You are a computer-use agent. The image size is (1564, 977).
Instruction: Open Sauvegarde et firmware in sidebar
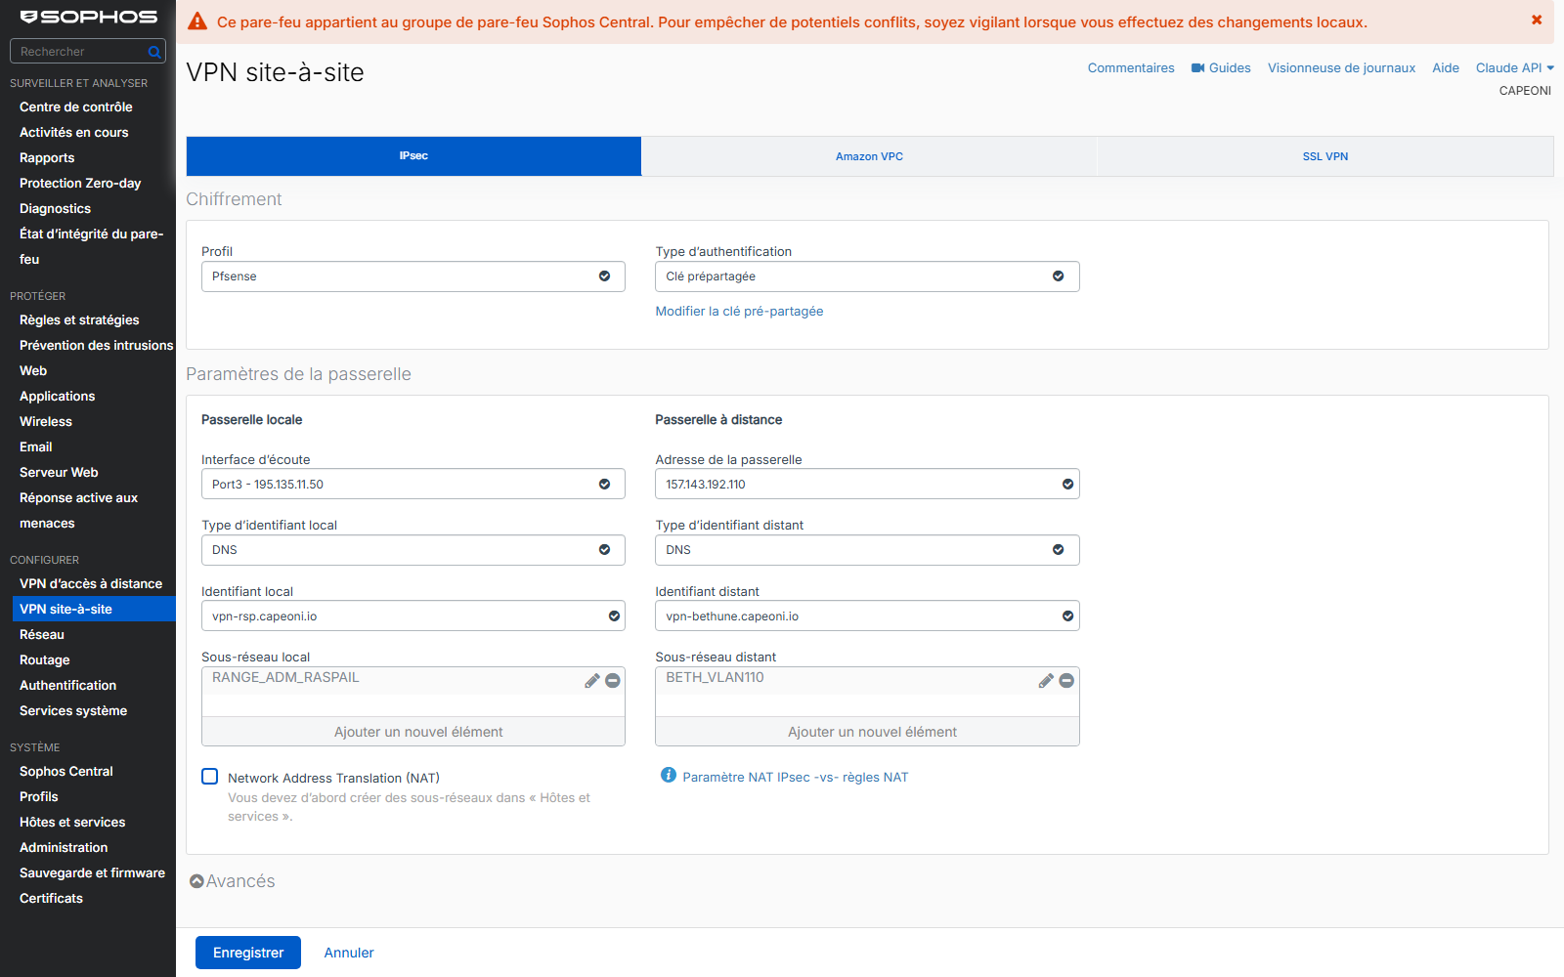tap(92, 873)
